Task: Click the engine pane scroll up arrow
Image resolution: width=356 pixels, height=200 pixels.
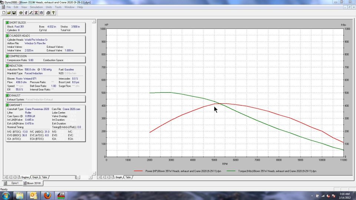Action: [x=94, y=21]
